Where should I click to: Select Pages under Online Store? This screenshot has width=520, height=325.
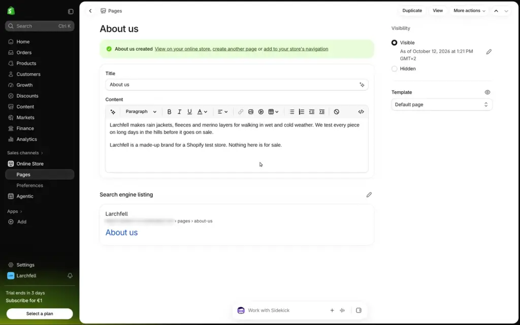(40, 175)
